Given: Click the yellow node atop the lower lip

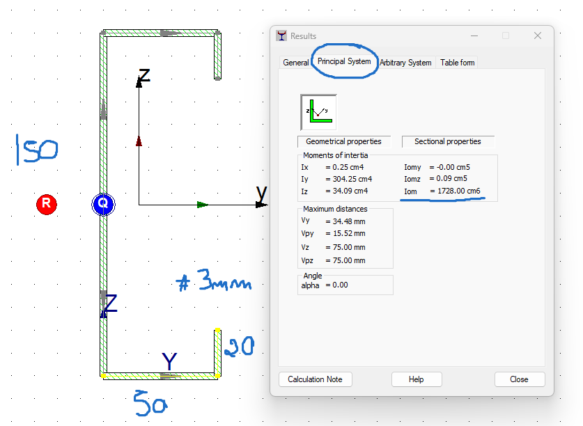Looking at the screenshot, I should tap(218, 330).
